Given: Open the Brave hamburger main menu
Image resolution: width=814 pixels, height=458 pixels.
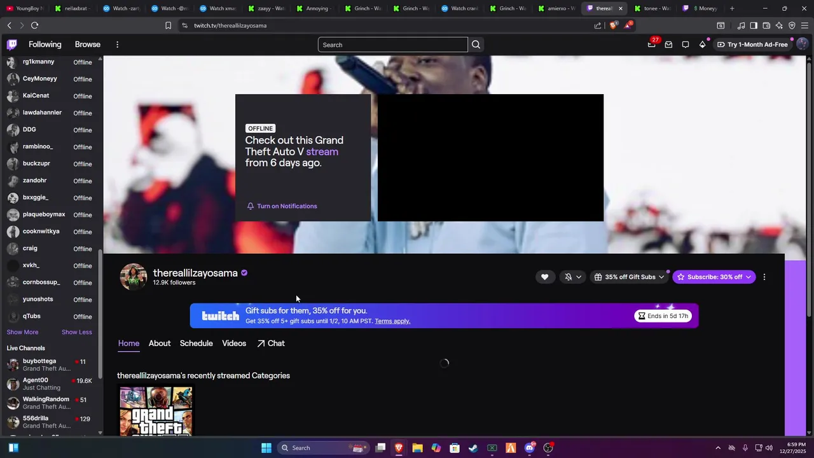Looking at the screenshot, I should (x=804, y=25).
